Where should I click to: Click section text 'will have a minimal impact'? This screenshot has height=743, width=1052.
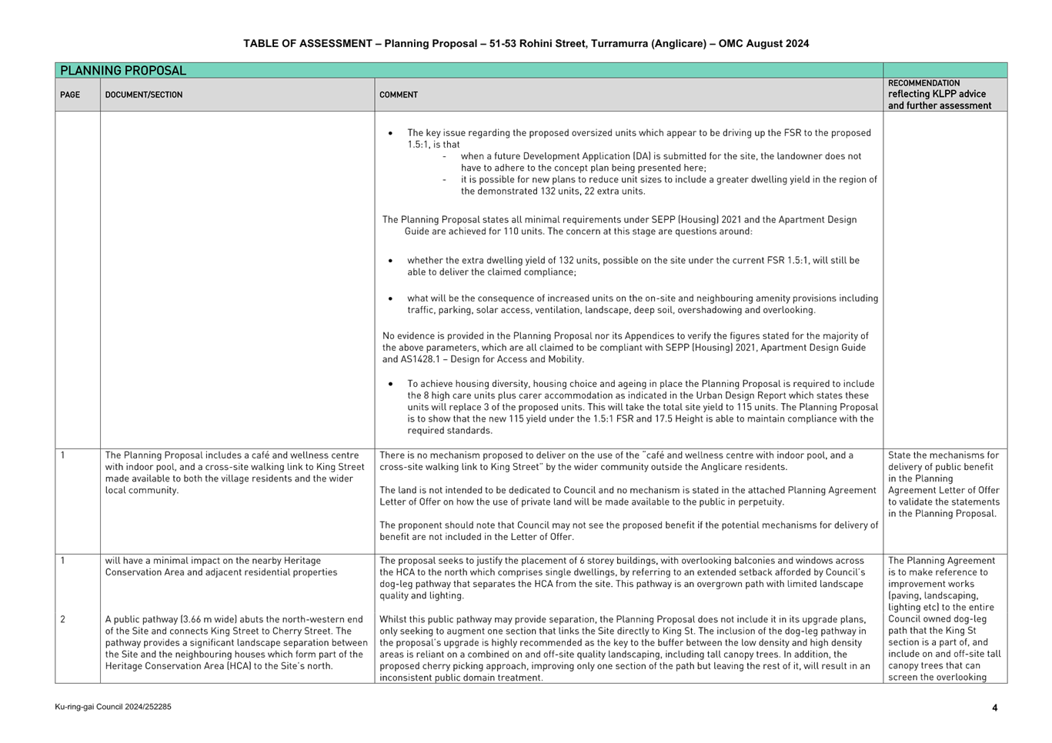tap(221, 566)
